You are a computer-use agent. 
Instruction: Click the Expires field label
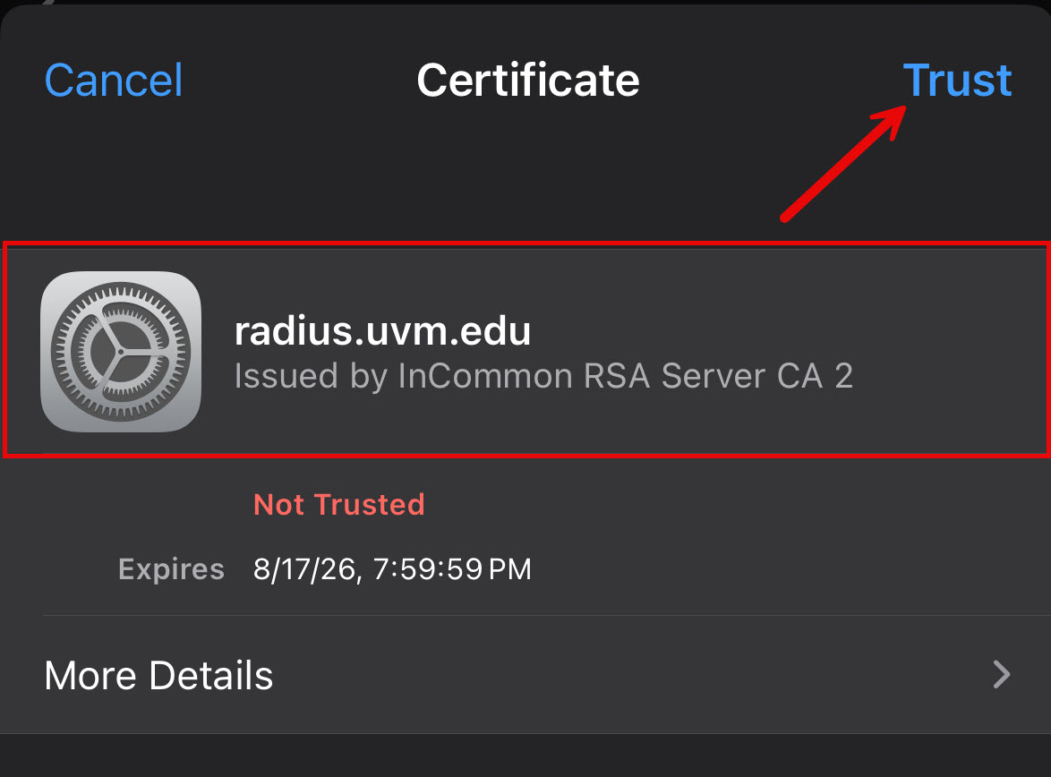171,569
